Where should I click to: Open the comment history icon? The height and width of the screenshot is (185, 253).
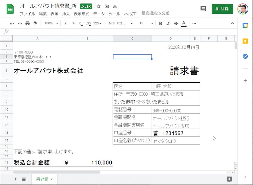tap(203, 9)
